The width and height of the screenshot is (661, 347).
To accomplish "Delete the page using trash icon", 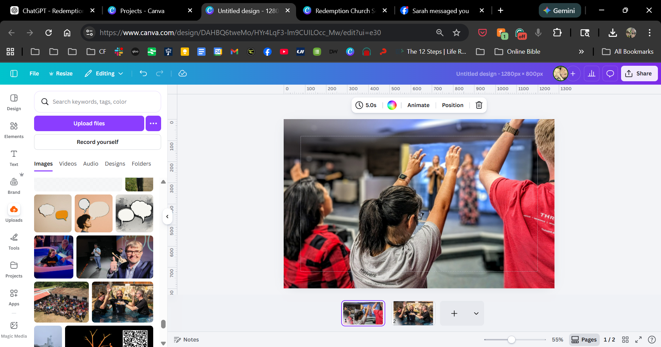I will [x=479, y=105].
